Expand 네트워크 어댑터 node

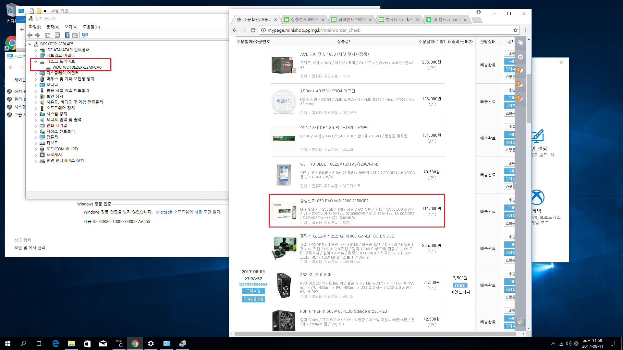click(36, 56)
